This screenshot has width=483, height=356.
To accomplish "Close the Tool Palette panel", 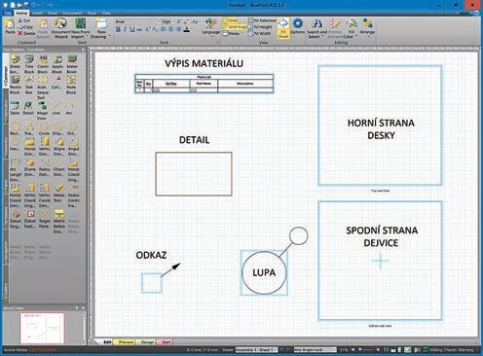I will (83, 50).
